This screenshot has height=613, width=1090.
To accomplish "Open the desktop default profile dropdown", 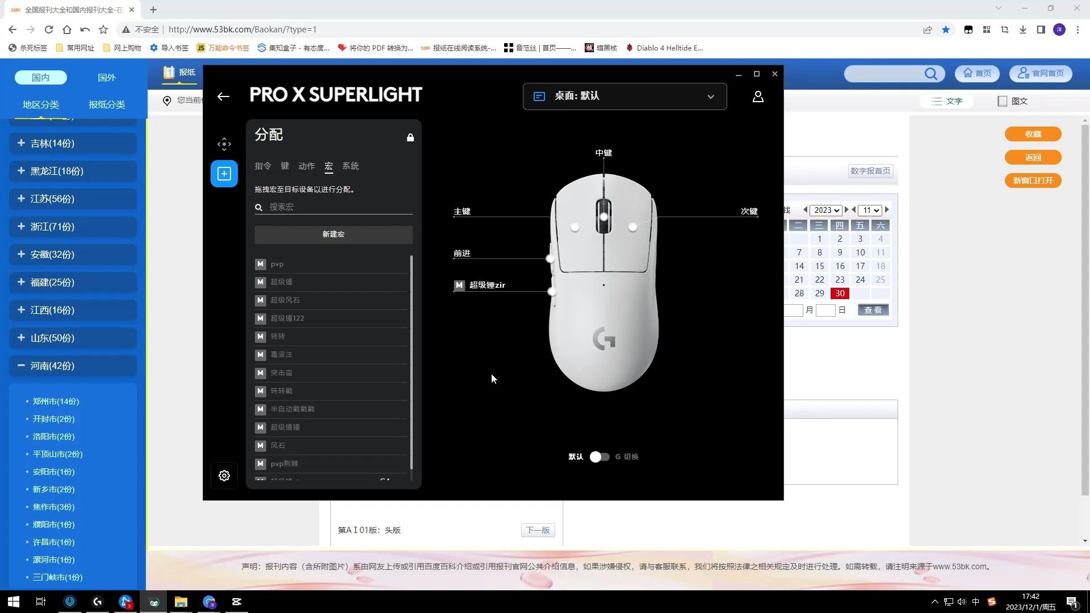I will (624, 96).
